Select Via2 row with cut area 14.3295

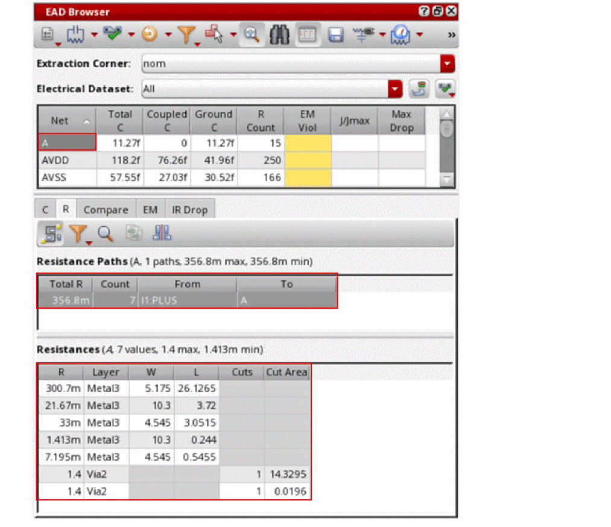point(174,474)
